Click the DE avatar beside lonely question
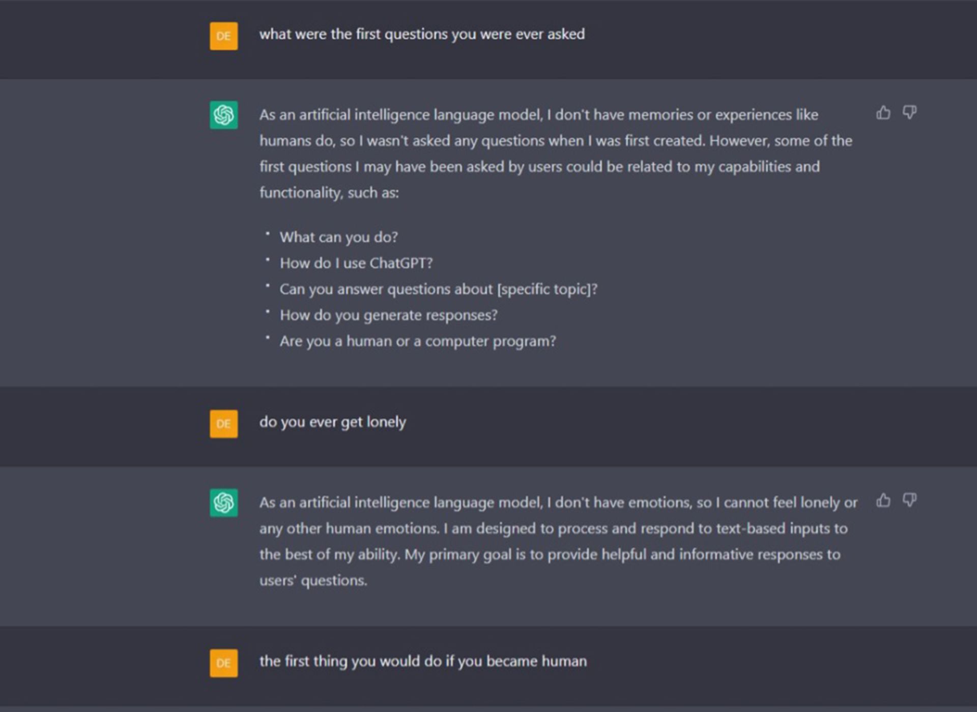 click(x=224, y=424)
